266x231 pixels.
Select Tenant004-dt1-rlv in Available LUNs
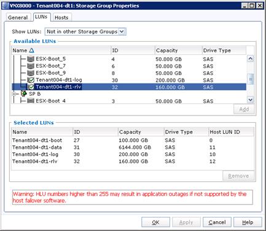click(58, 87)
